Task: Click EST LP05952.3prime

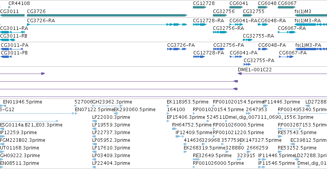Action: 111,140
